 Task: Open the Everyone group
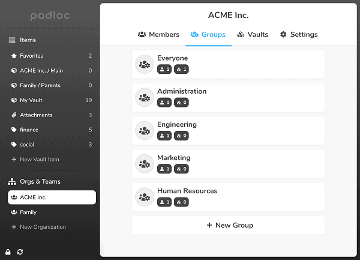click(228, 64)
